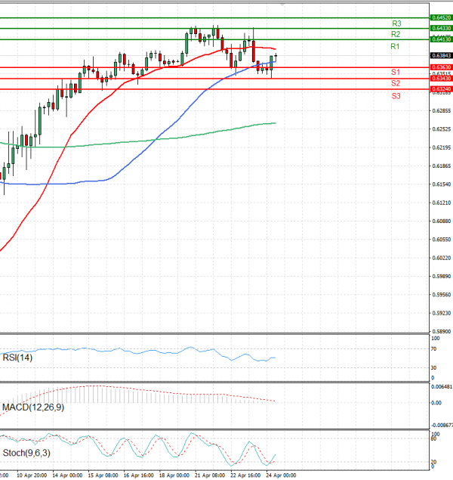Click the Stoch(9,6,3) indicator label

point(26,453)
